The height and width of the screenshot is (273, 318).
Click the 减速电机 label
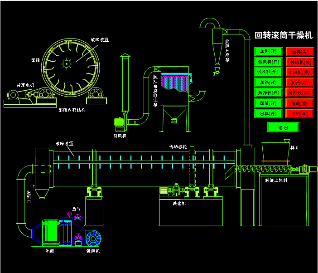(25, 85)
